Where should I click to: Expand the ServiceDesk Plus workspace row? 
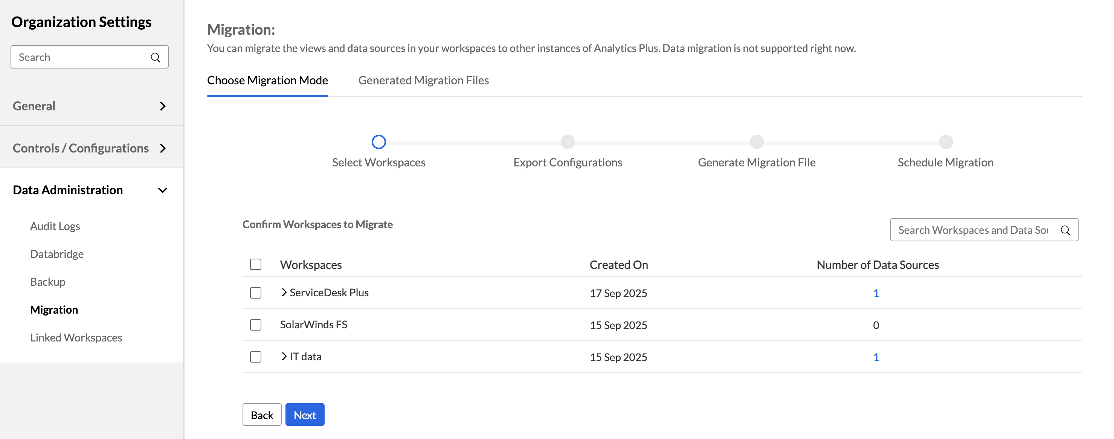(x=284, y=293)
